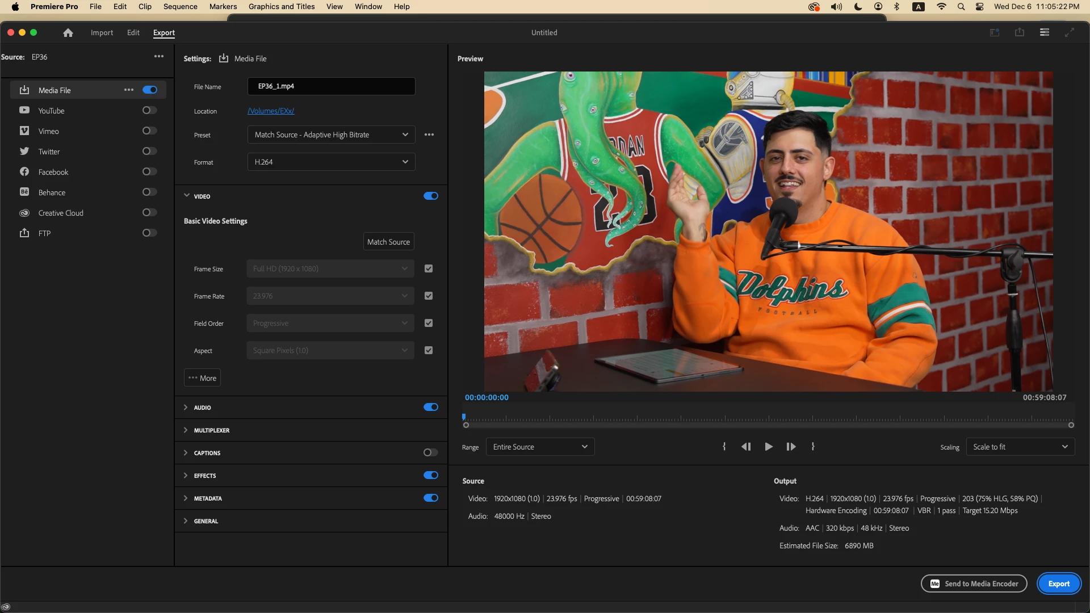Step back one frame in preview

click(x=746, y=447)
